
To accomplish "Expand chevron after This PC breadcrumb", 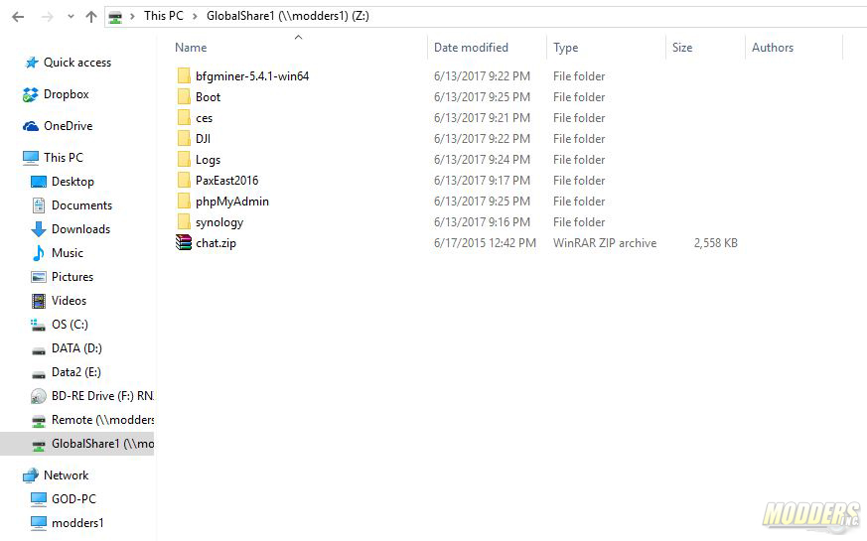I will click(x=196, y=17).
